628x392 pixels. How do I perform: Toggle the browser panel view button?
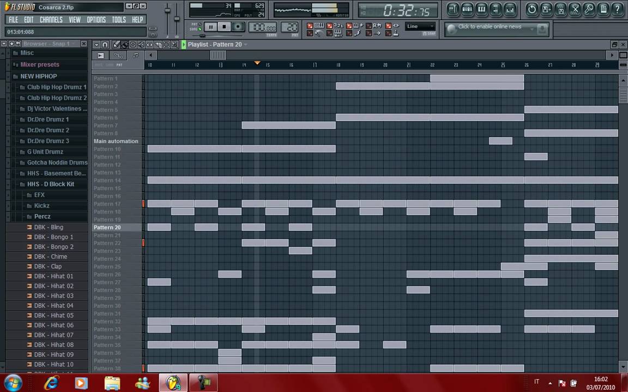[x=496, y=9]
